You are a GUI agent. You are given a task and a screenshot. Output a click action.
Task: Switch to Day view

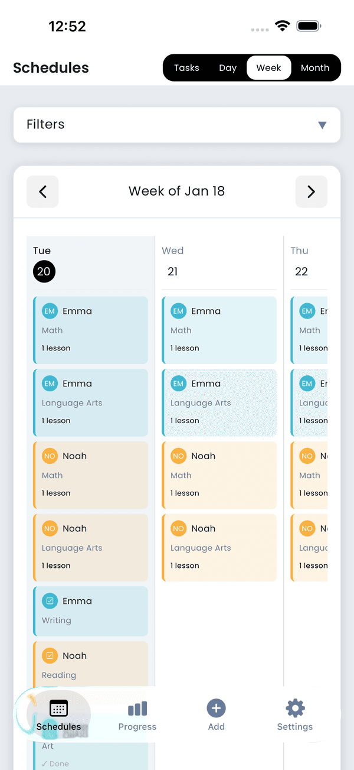pos(228,68)
